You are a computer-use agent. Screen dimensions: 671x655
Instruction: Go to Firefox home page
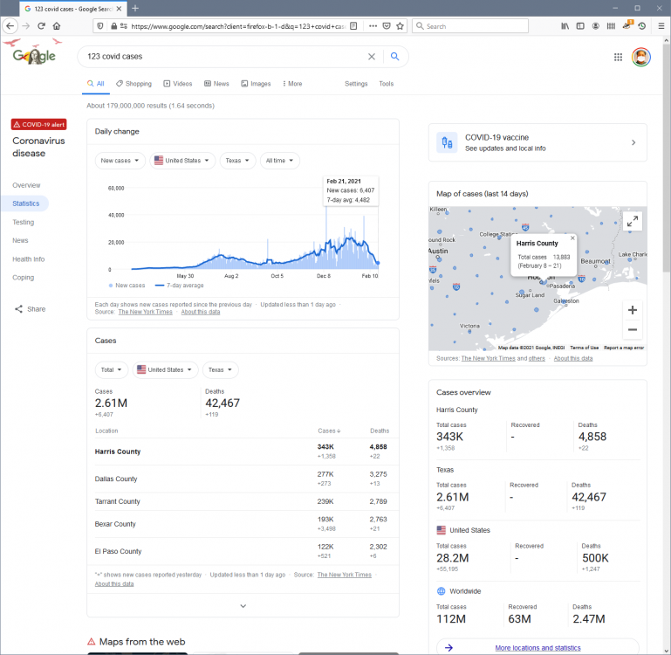(x=57, y=26)
